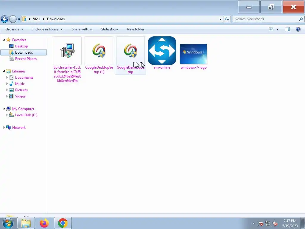The image size is (305, 229).
Task: Open the Pictures library
Action: click(x=21, y=90)
